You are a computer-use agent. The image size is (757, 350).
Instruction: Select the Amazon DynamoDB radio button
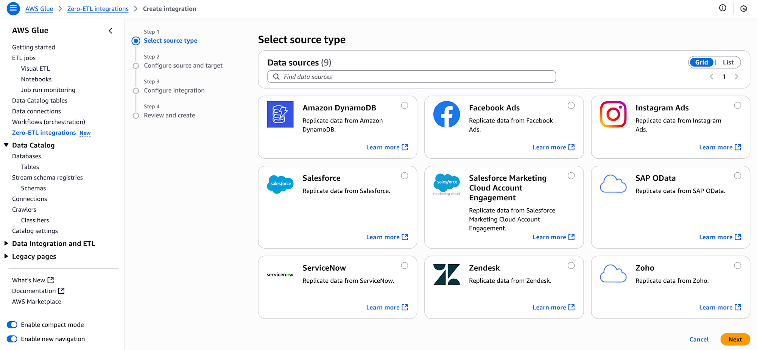pyautogui.click(x=405, y=105)
